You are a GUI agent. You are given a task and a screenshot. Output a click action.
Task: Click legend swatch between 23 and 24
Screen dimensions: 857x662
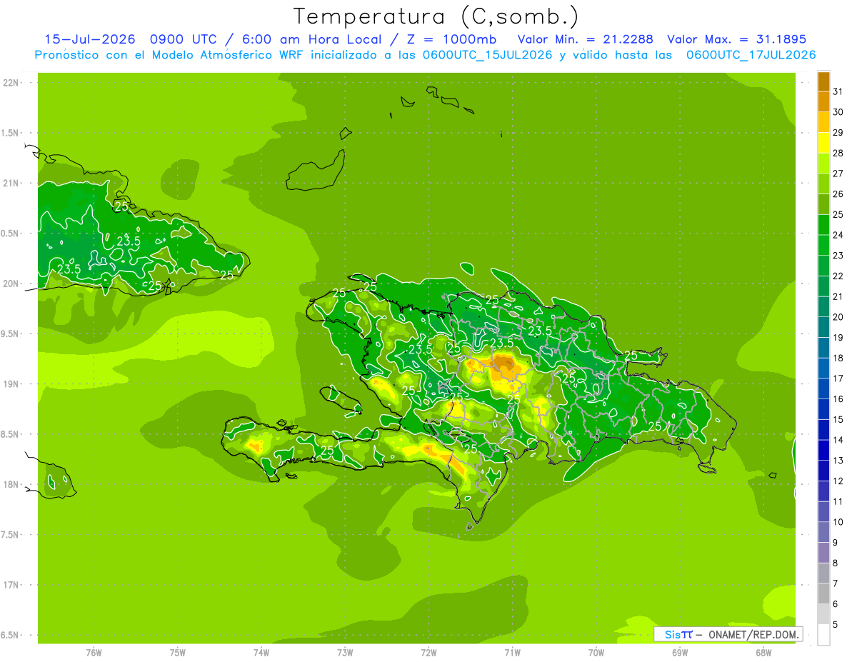pyautogui.click(x=823, y=246)
